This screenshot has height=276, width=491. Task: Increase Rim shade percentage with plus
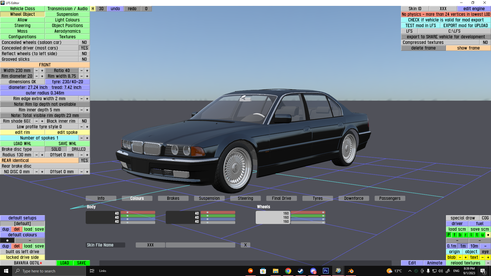click(x=42, y=121)
